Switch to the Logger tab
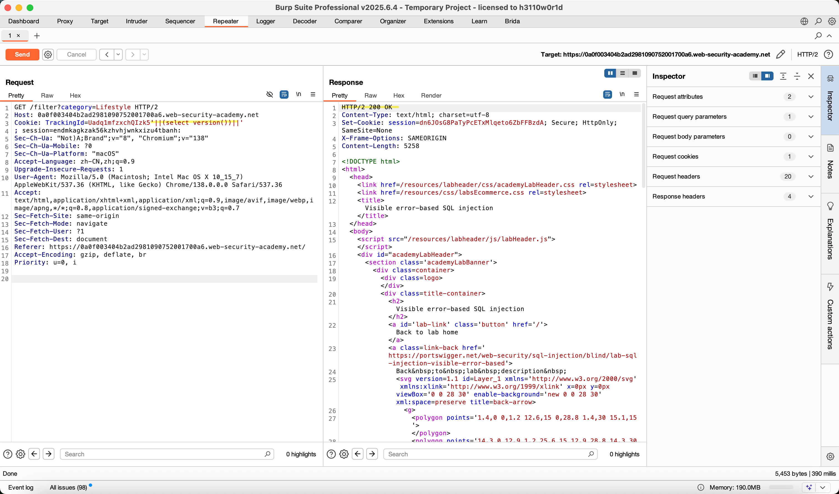 266,21
